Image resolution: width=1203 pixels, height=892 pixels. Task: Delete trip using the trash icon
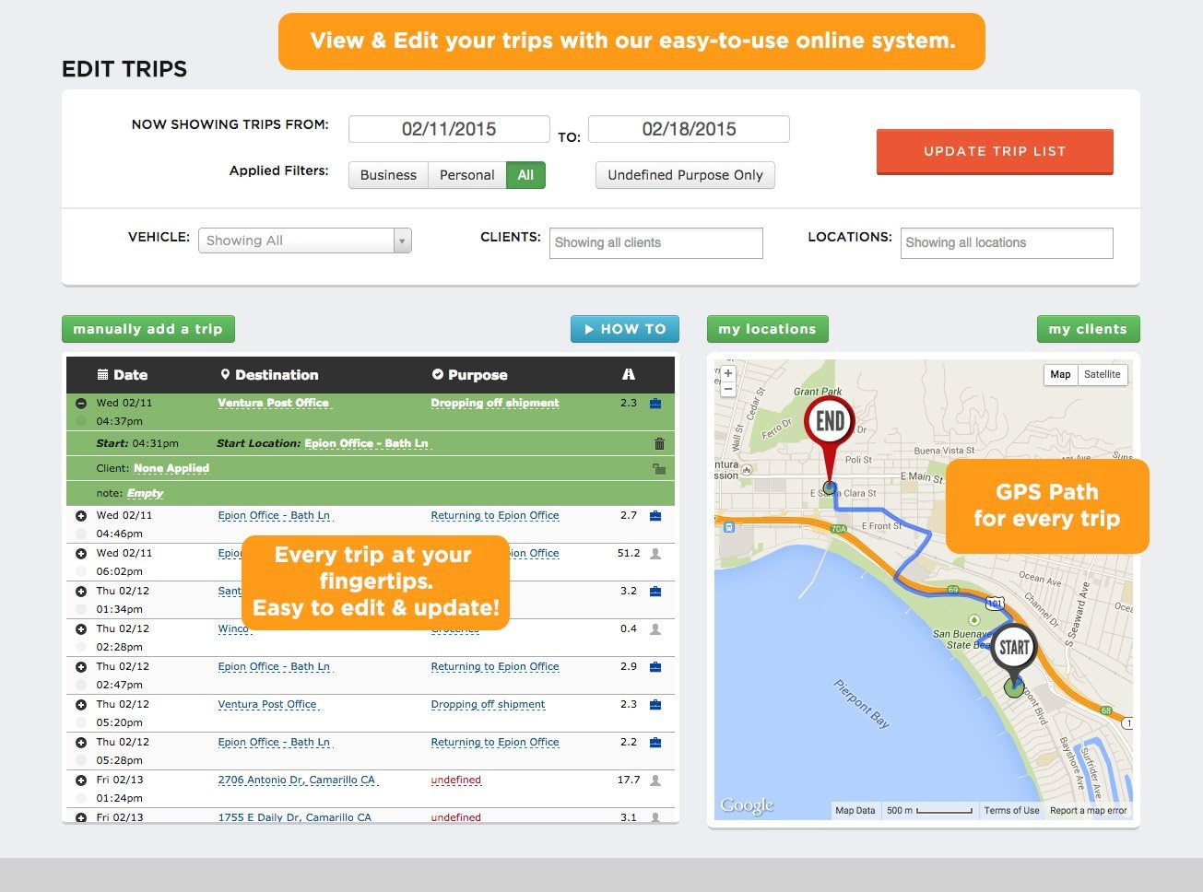[659, 443]
